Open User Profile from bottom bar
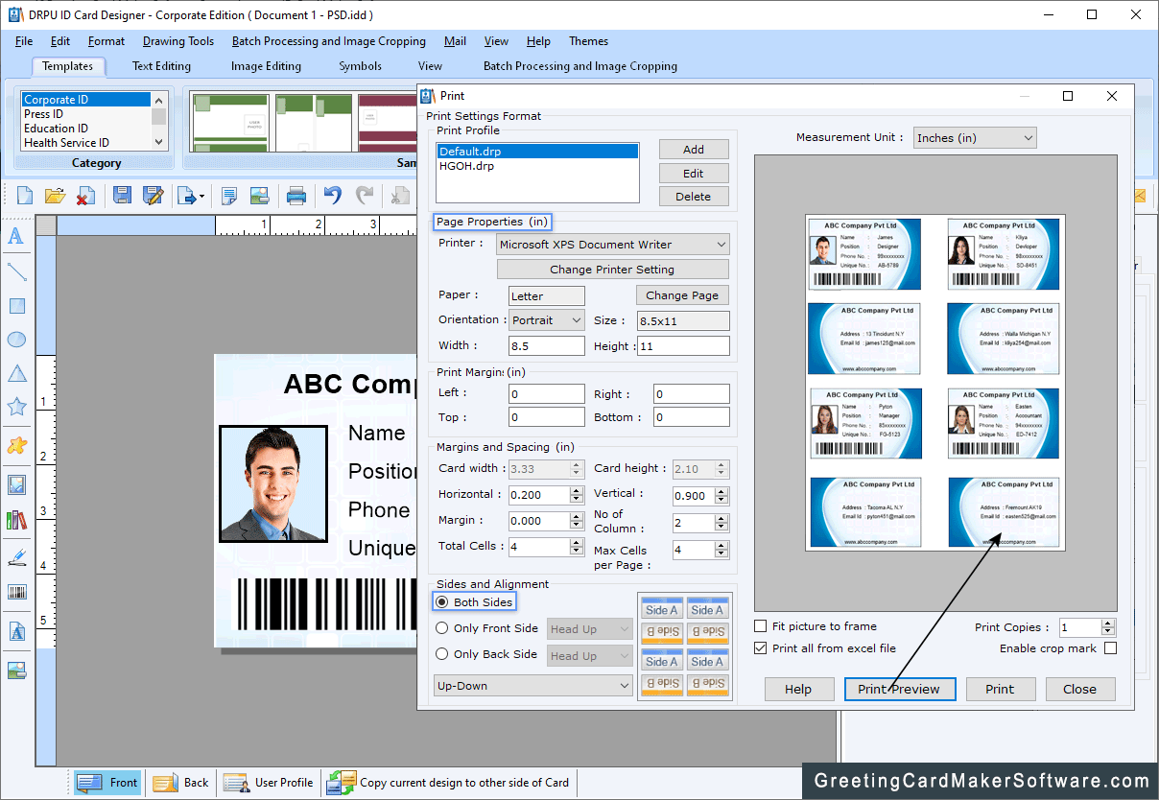 [269, 783]
